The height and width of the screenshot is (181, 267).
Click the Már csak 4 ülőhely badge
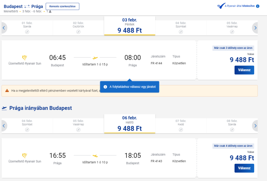[233, 146]
